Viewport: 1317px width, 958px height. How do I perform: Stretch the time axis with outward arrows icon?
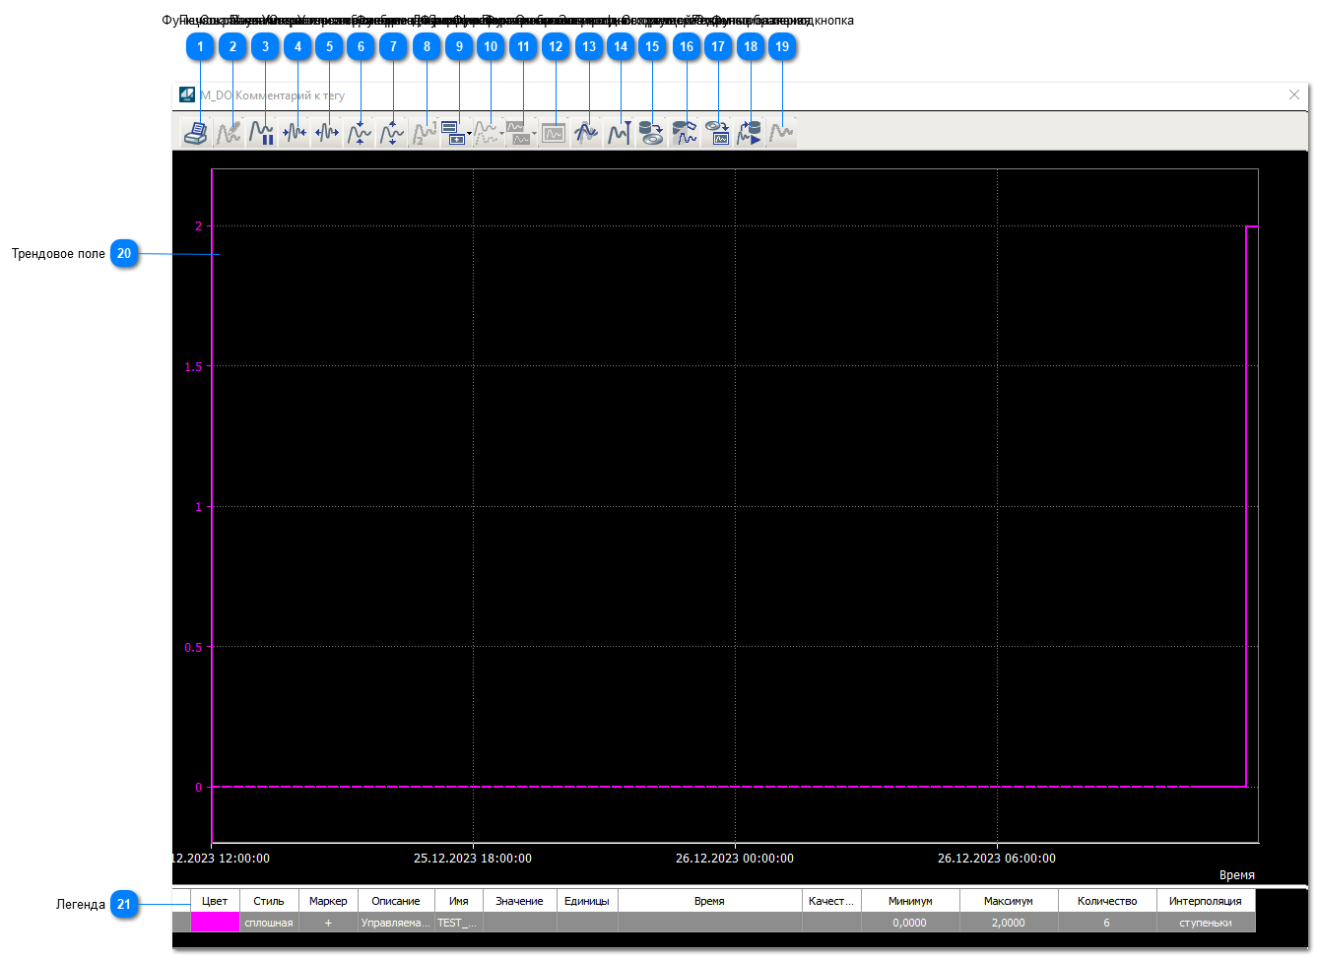click(x=326, y=133)
